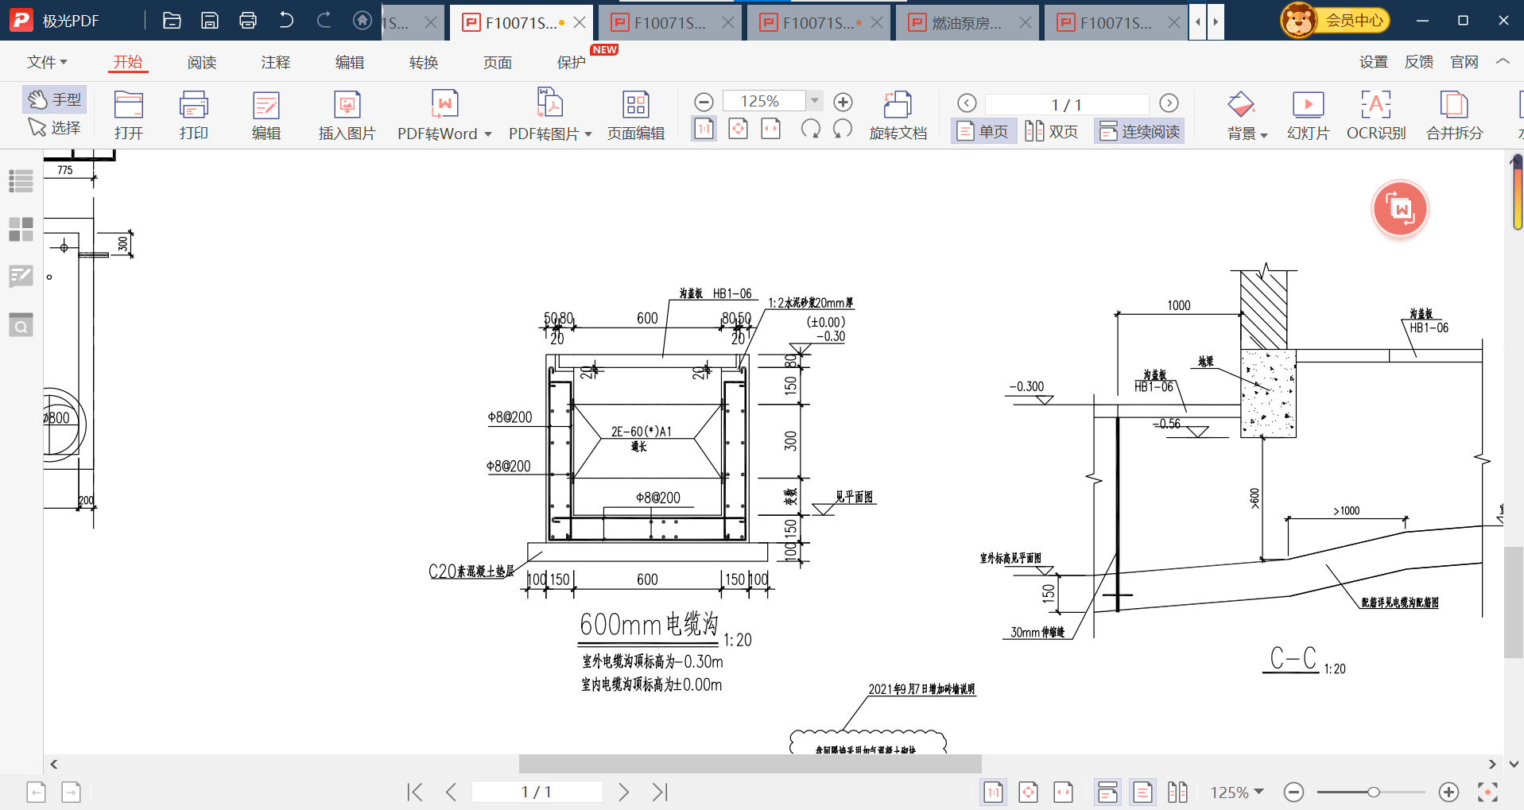Insert a picture with 插入图片

[x=347, y=116]
